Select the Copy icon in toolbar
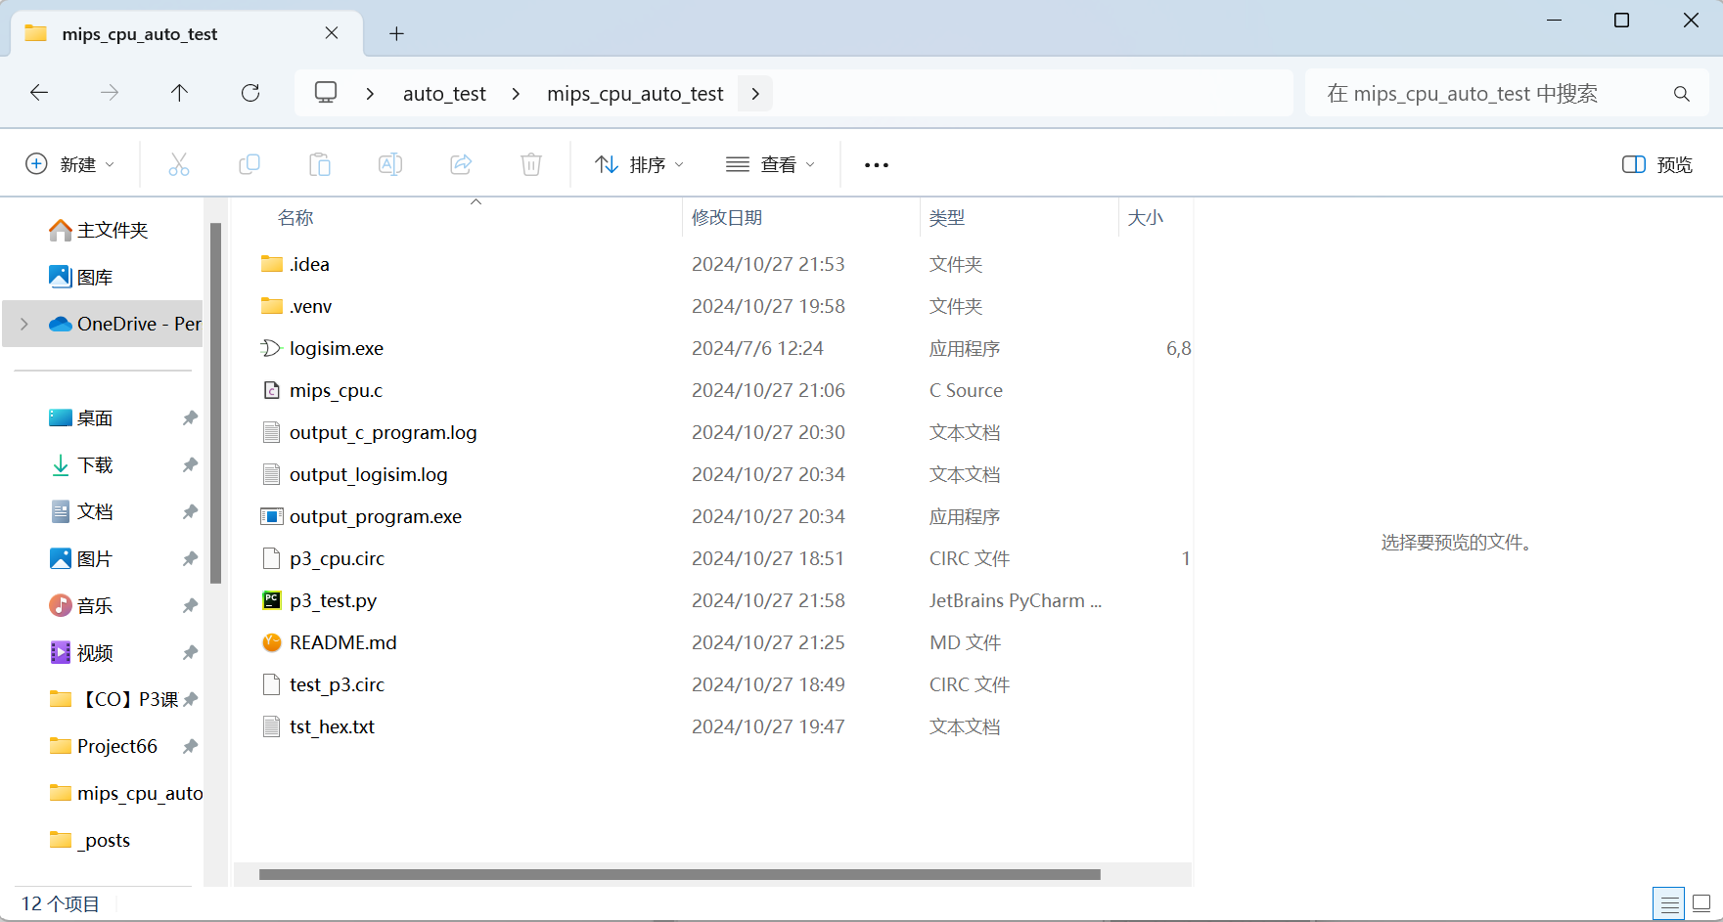 point(249,163)
